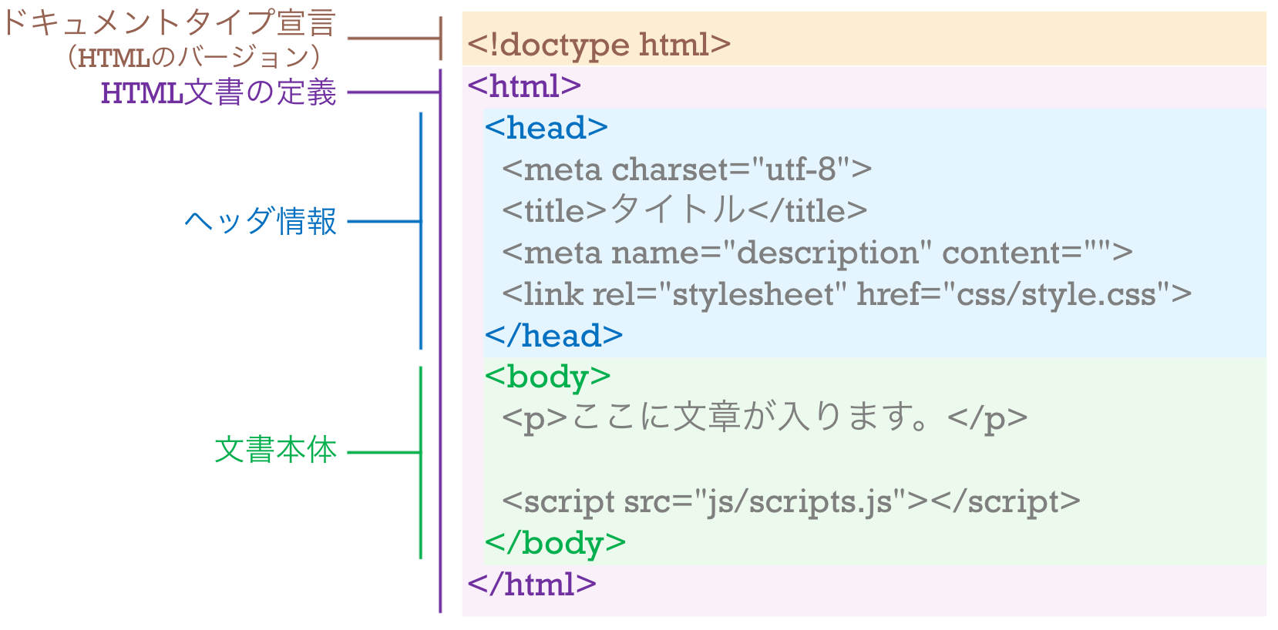The height and width of the screenshot is (630, 1278).
Task: Click the ドキュメントタイプ宣言 label
Action: coord(170,23)
